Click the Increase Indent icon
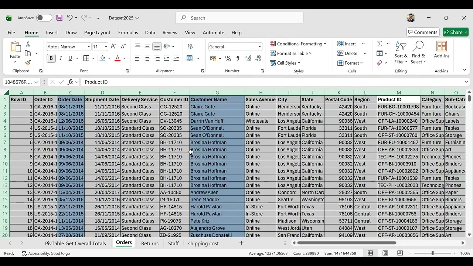Screen dimensions: 473x266 176,58
